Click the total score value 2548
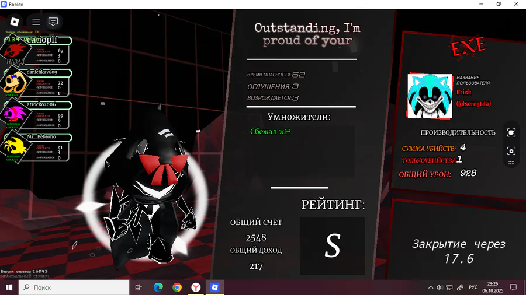The image size is (526, 295). 256,237
